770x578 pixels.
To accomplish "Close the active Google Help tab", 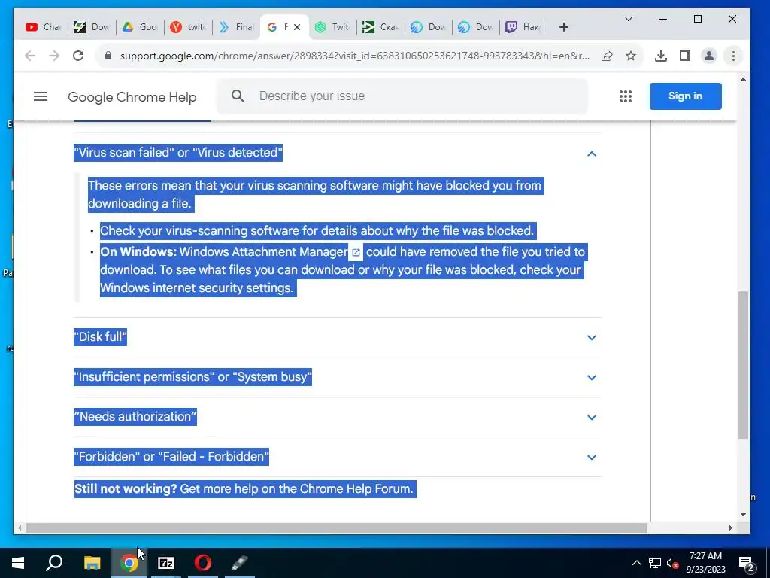I will 296,27.
